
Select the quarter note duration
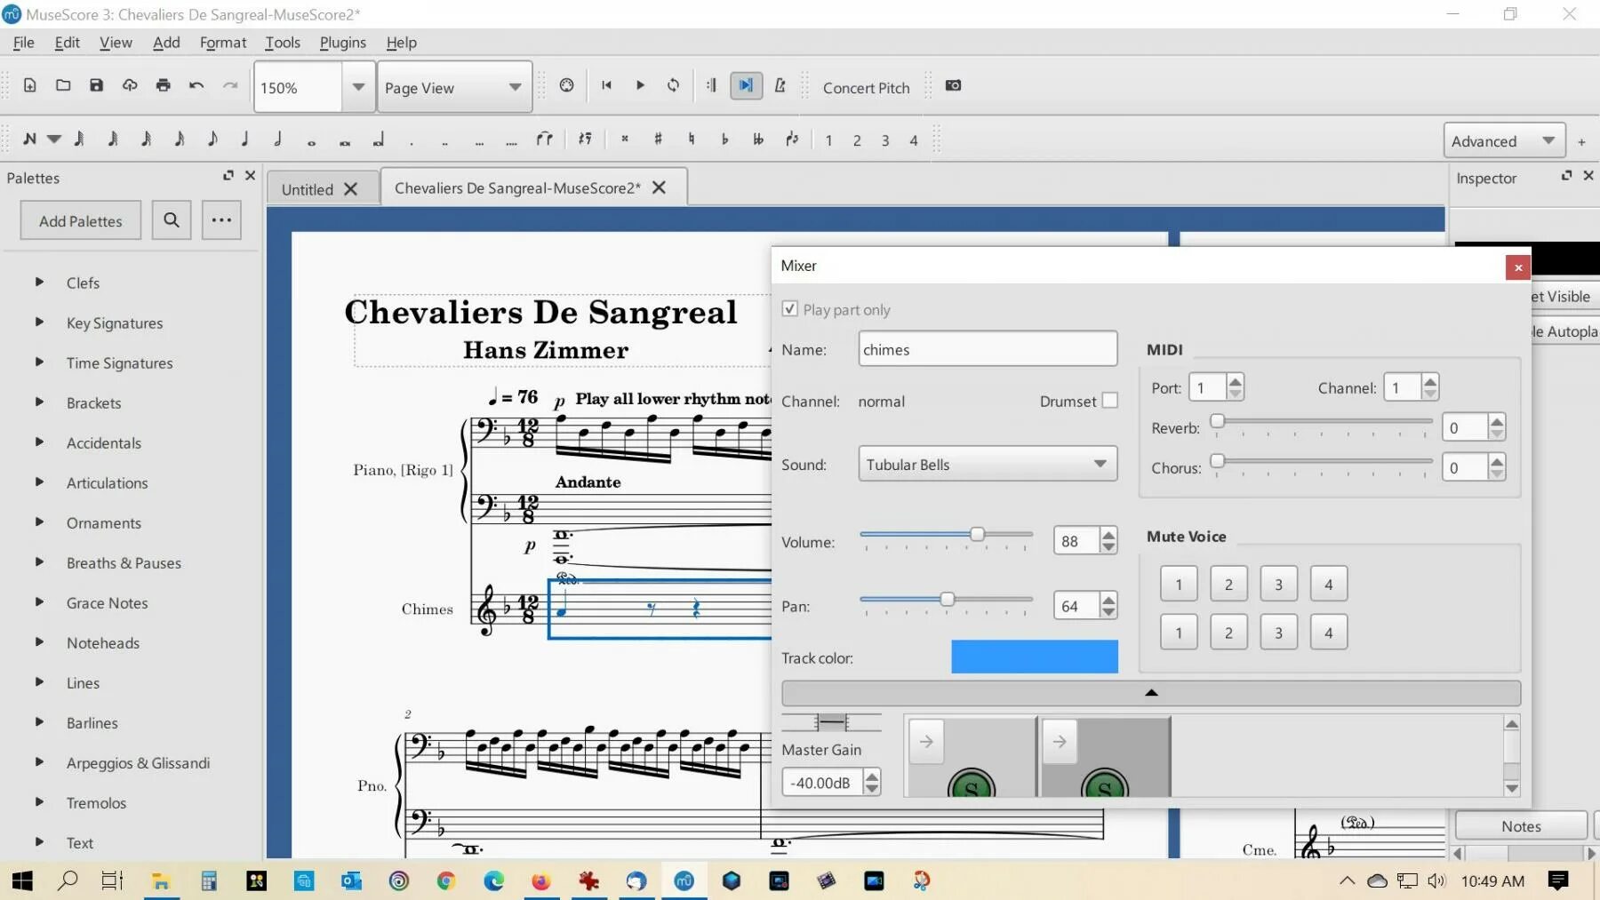pos(244,139)
